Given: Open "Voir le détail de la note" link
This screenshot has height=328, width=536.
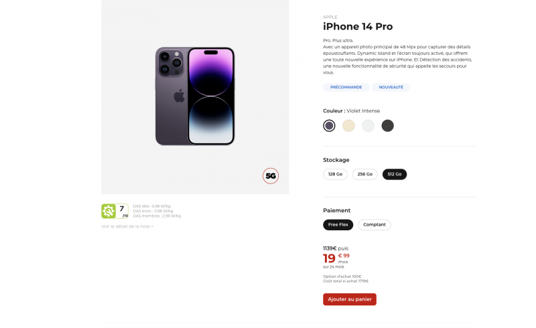Looking at the screenshot, I should point(127,226).
